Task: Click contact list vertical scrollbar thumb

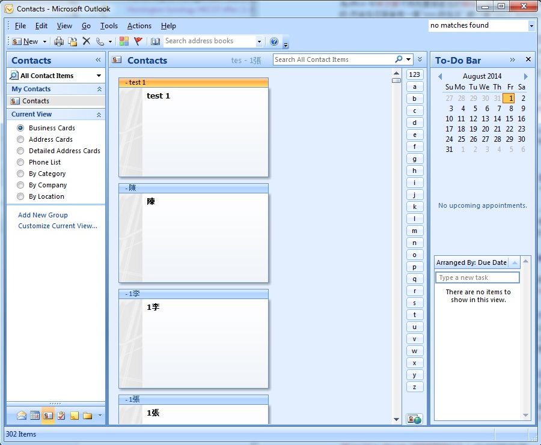Action: pos(397,80)
